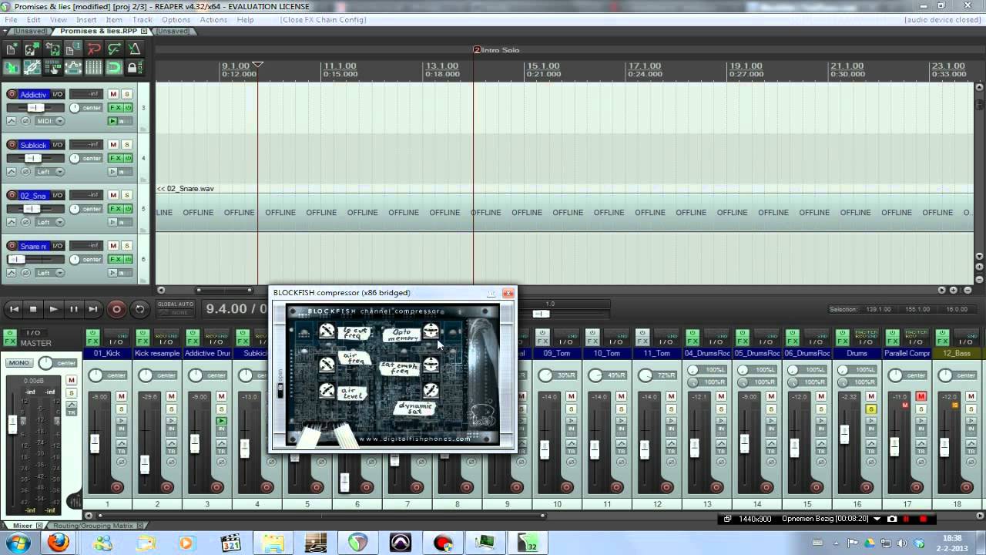The width and height of the screenshot is (986, 555).
Task: Toggle grid lines toolbar icon
Action: [x=94, y=68]
